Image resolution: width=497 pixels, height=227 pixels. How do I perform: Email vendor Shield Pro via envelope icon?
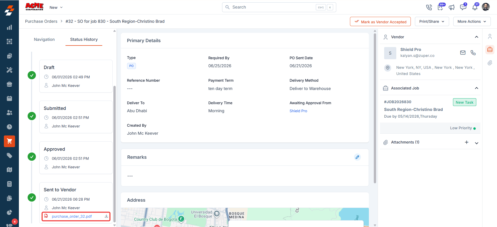coord(463,53)
